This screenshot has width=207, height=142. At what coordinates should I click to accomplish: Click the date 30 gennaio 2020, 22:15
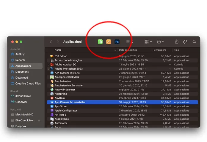[133, 85]
